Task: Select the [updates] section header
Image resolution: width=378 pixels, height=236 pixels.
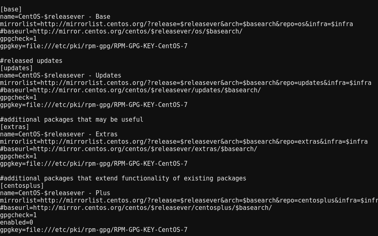Action: (16, 68)
